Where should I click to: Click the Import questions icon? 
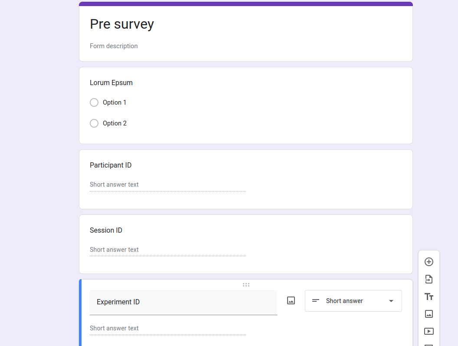point(429,279)
